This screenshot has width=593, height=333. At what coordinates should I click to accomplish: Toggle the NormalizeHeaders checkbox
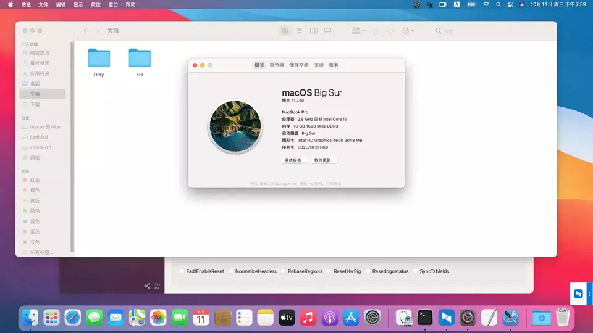[230, 271]
